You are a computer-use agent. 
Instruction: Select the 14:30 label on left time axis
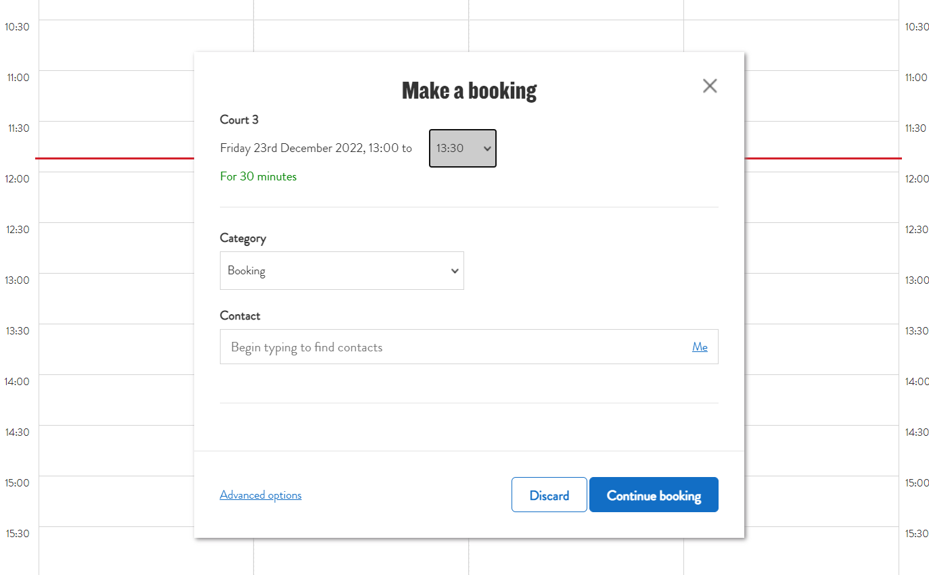[x=18, y=432]
